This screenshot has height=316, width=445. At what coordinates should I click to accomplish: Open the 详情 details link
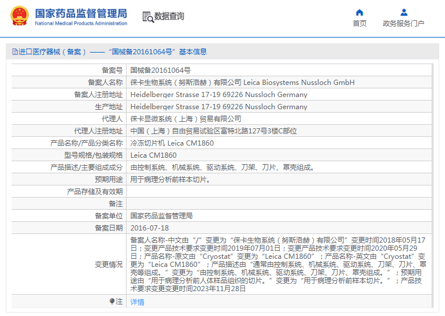[x=137, y=302]
